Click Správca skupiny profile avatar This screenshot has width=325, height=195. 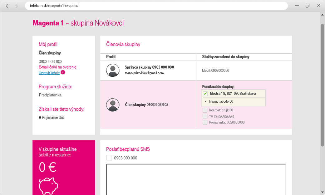click(x=113, y=70)
